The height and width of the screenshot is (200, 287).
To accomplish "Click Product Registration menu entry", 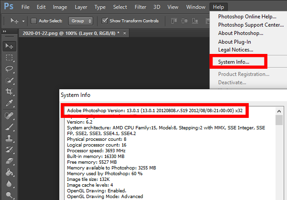I will (x=243, y=74).
